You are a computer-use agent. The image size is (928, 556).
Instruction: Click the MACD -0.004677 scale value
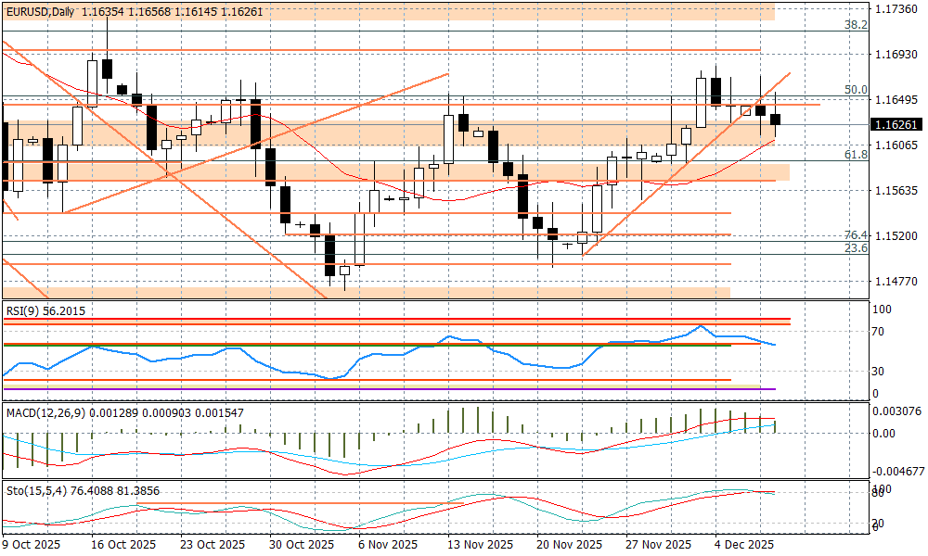point(899,471)
